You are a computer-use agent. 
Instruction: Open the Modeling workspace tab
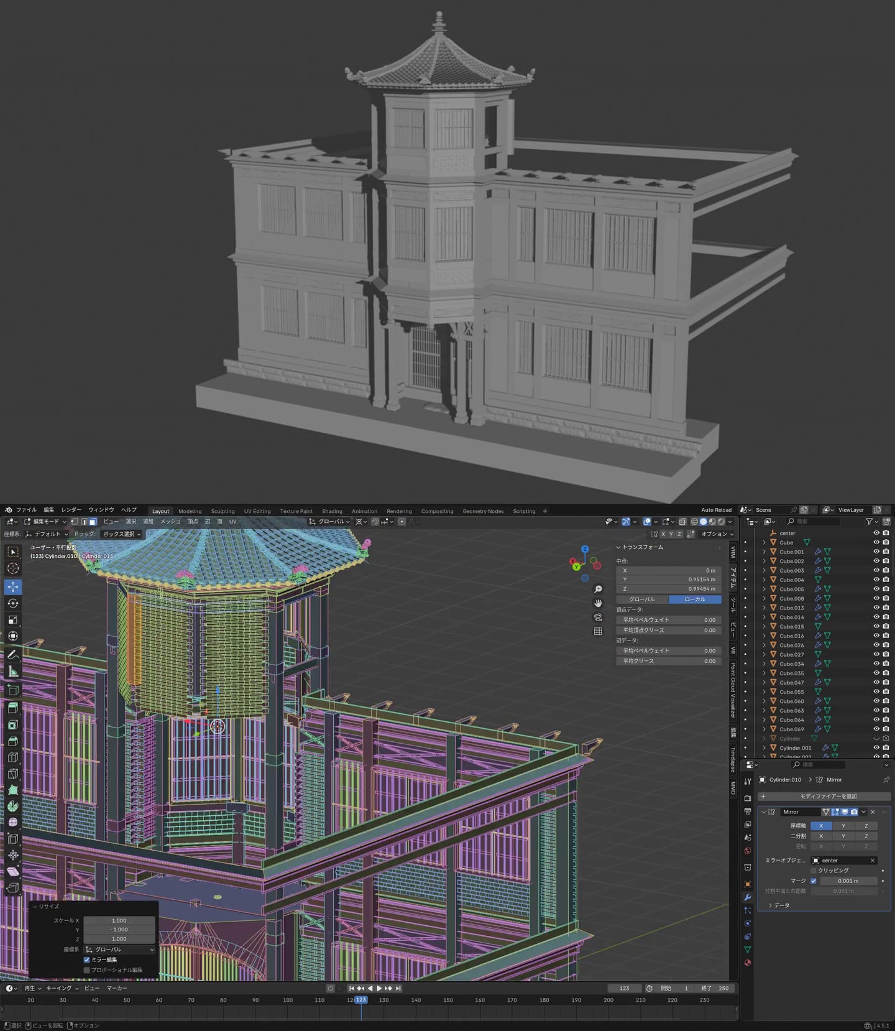pyautogui.click(x=190, y=511)
